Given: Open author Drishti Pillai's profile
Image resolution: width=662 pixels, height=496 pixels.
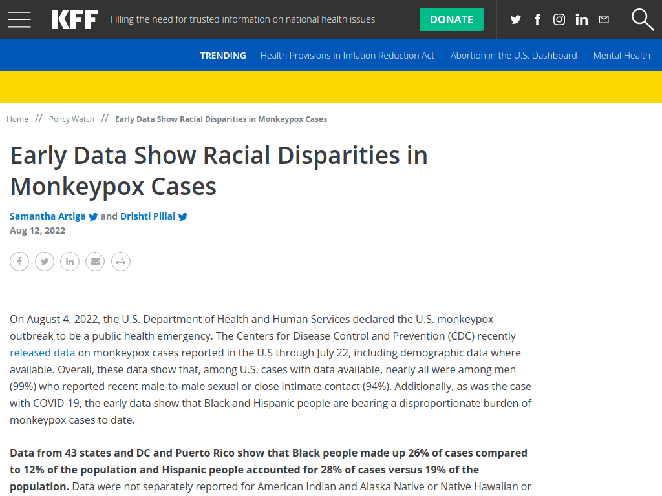Looking at the screenshot, I should coord(147,216).
